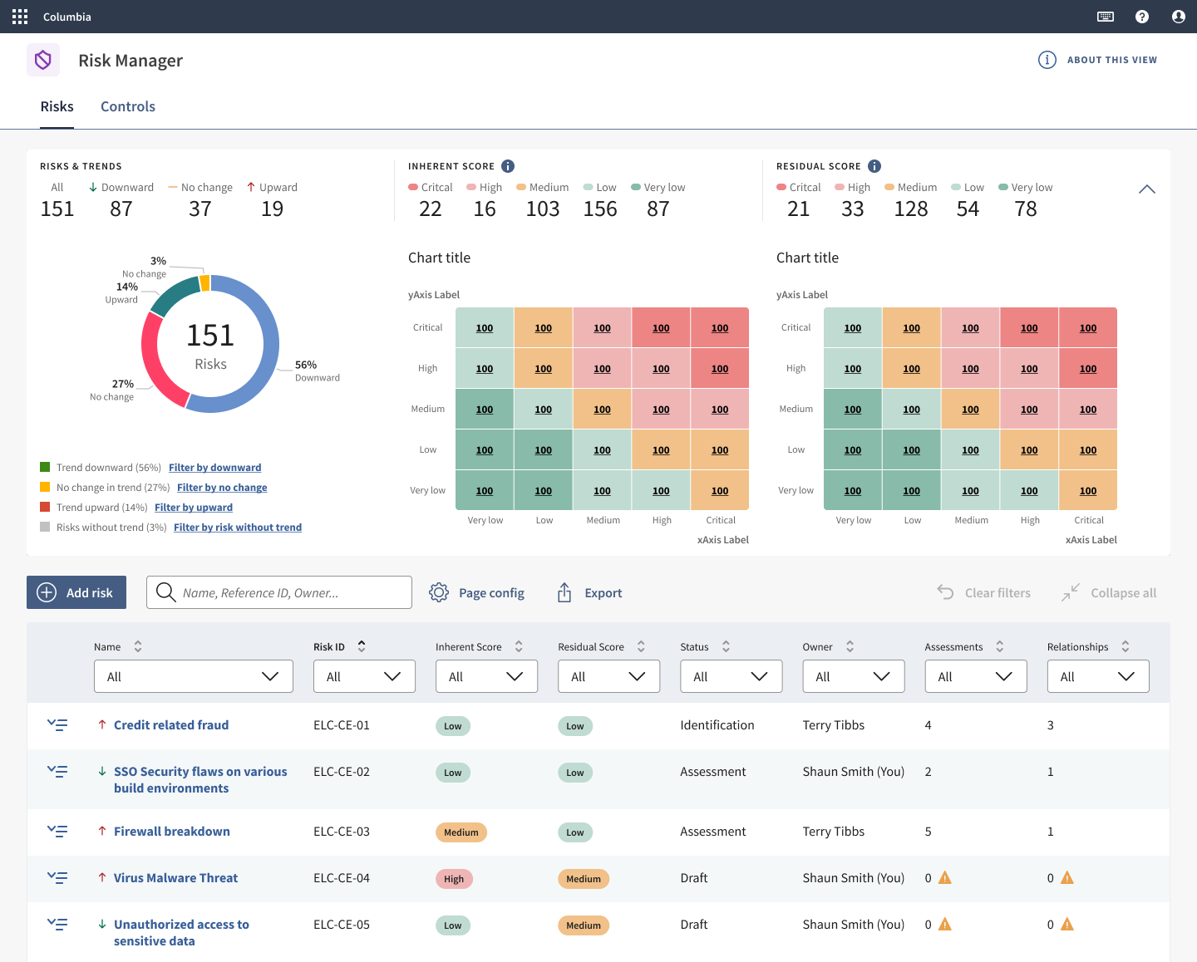Click Filter by no change link

[x=222, y=488]
